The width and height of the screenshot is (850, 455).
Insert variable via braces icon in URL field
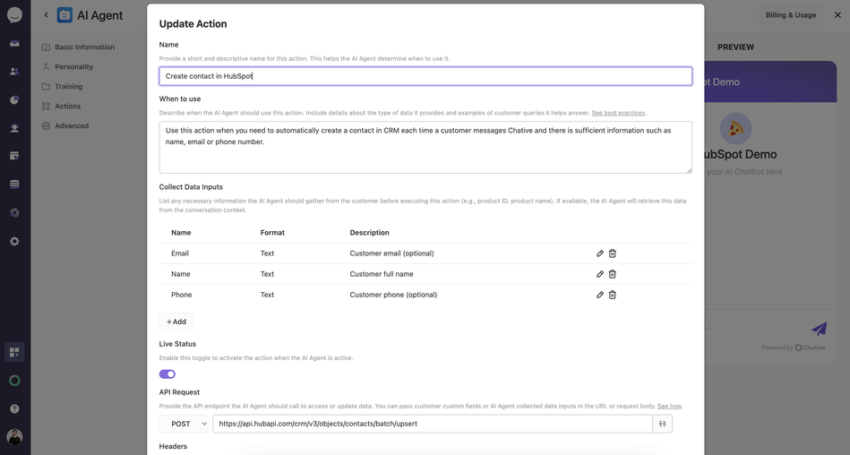click(x=663, y=424)
